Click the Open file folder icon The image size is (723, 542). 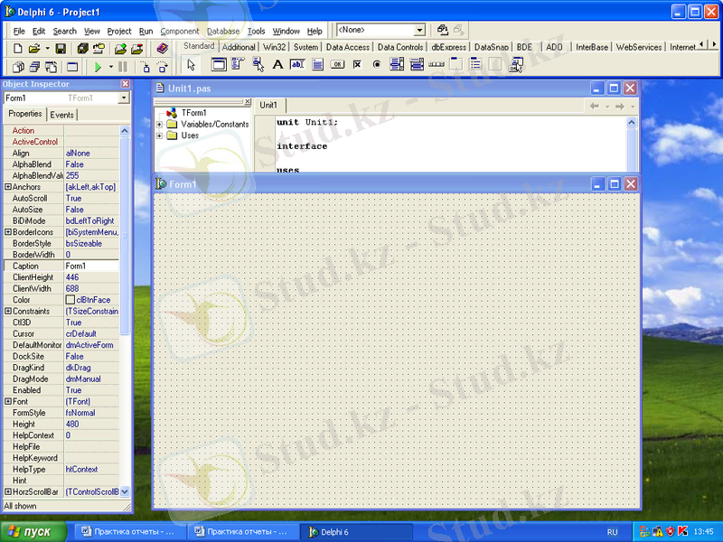pos(34,49)
